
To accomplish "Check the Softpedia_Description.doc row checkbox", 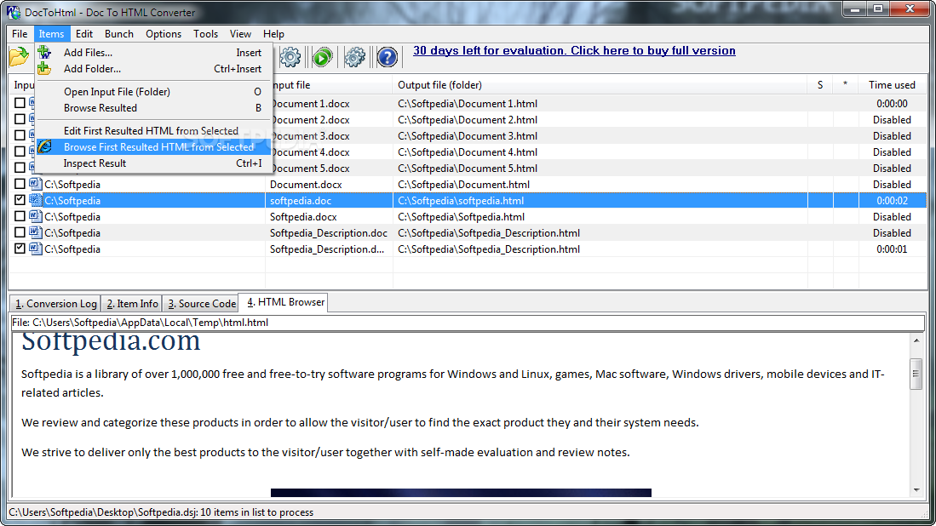I will coord(20,232).
